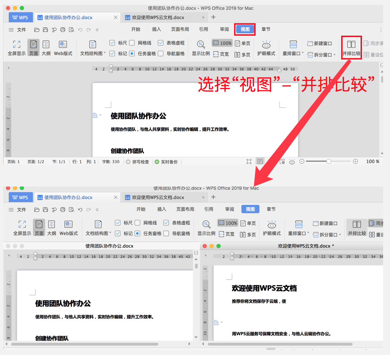Viewport: 390px width, 355px height.
Task: Open 引用 tab in upper window
Action: click(x=203, y=29)
